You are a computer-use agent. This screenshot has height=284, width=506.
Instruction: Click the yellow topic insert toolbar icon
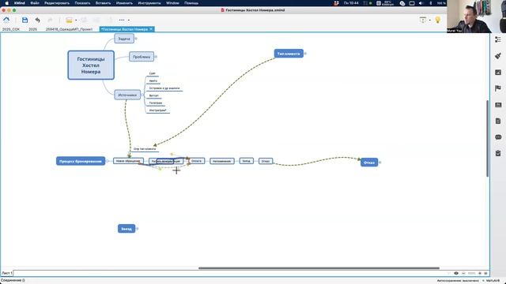[x=69, y=20]
